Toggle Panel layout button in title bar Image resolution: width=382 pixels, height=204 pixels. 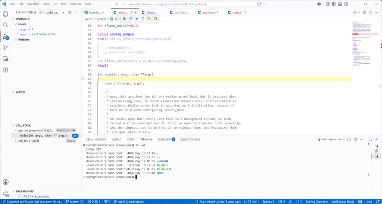tap(340, 4)
